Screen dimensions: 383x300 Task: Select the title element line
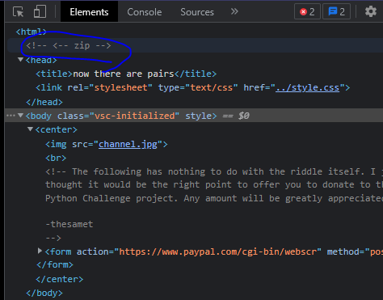[126, 74]
